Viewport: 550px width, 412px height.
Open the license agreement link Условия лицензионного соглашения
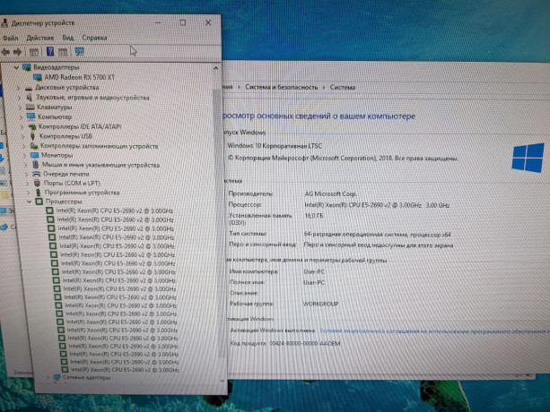click(435, 330)
